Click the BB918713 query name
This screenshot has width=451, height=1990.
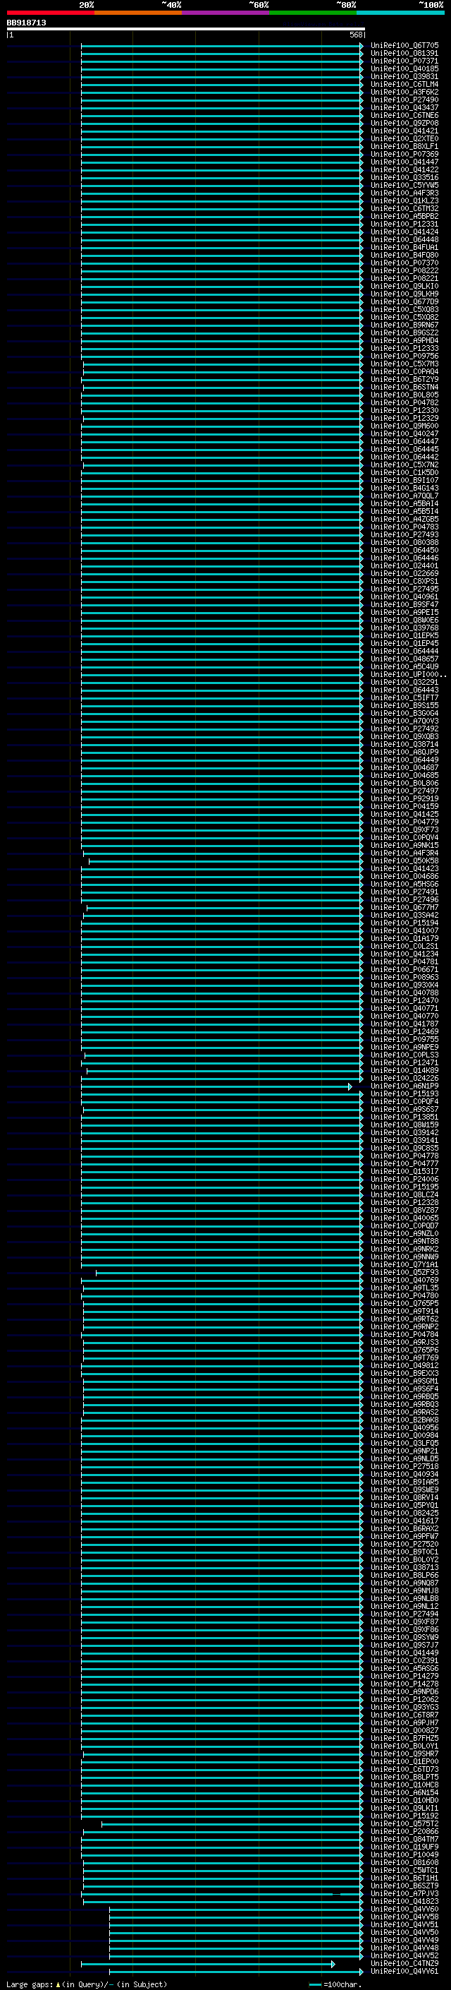click(x=26, y=23)
